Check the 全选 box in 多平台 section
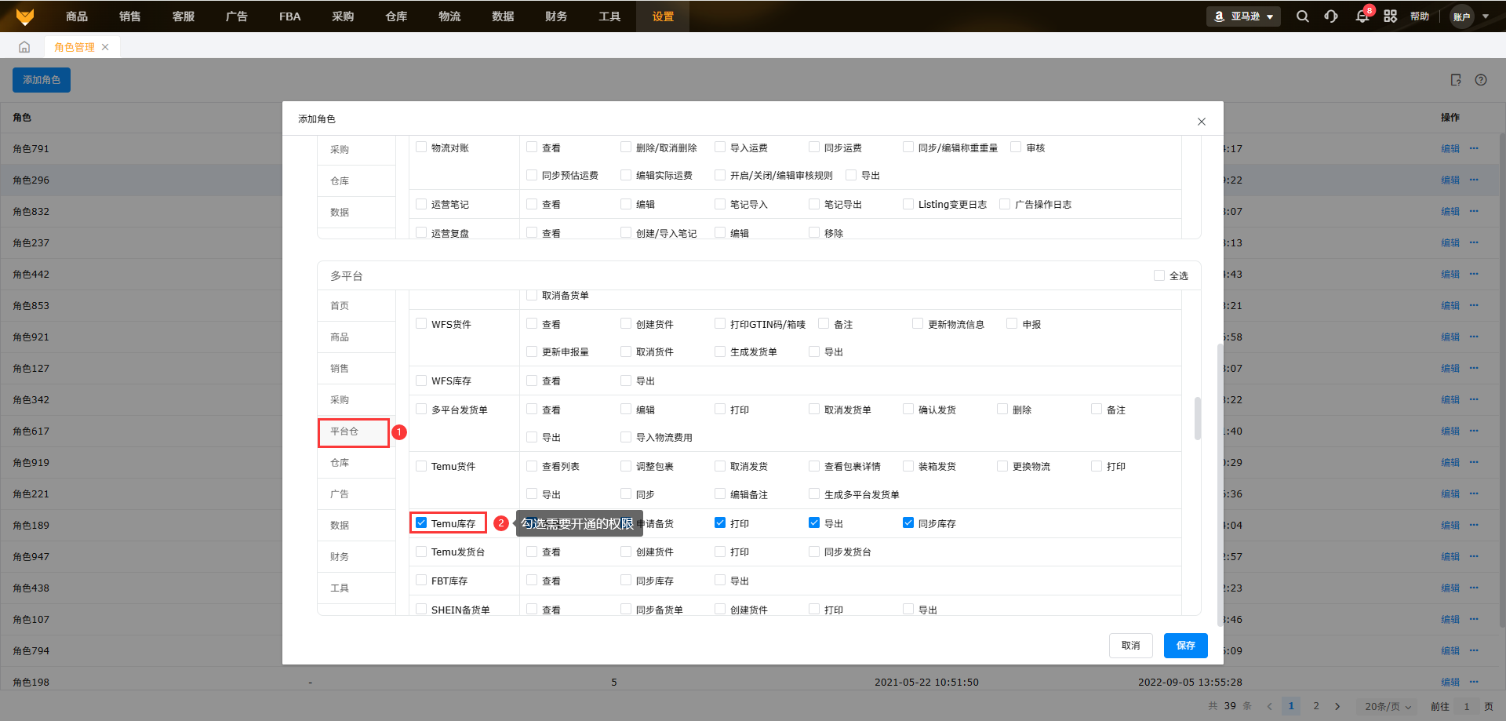The height and width of the screenshot is (721, 1506). (1159, 275)
